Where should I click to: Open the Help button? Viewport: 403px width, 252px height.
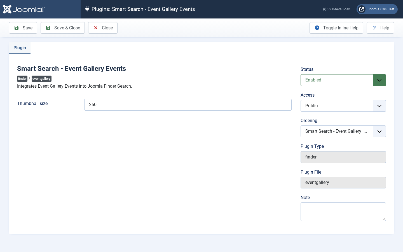pos(380,28)
